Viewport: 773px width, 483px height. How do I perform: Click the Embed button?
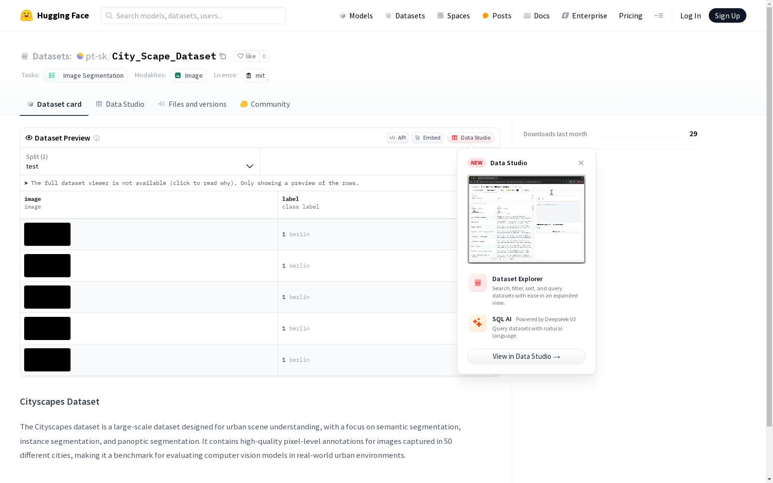point(428,138)
